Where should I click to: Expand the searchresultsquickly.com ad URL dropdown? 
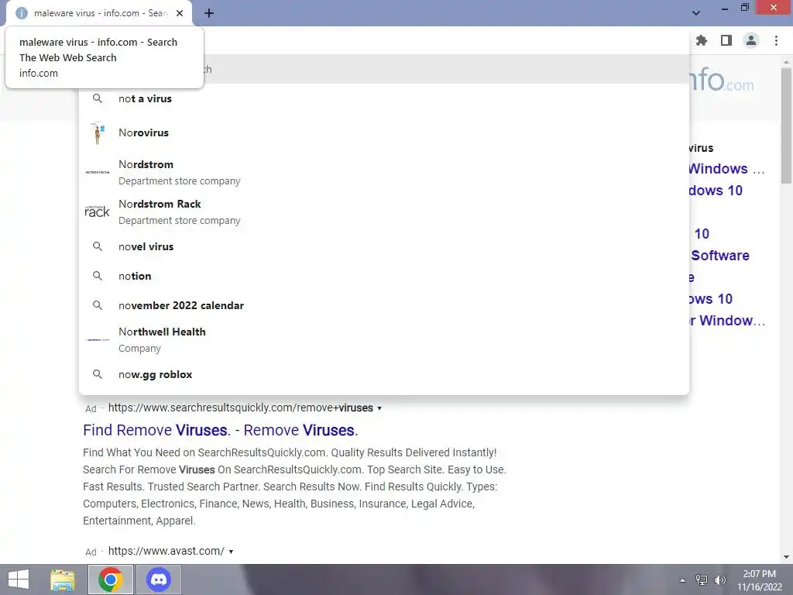coord(379,408)
